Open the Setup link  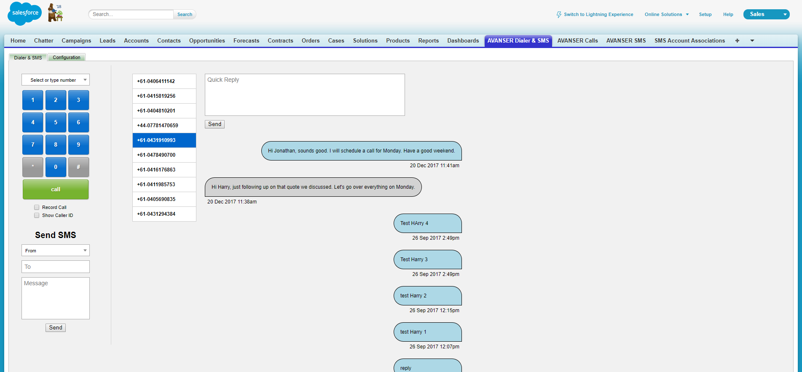pyautogui.click(x=705, y=14)
